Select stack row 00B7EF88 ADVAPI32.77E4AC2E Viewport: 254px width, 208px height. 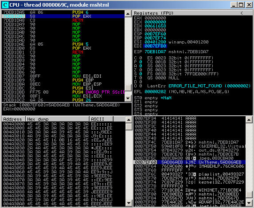click(189, 202)
